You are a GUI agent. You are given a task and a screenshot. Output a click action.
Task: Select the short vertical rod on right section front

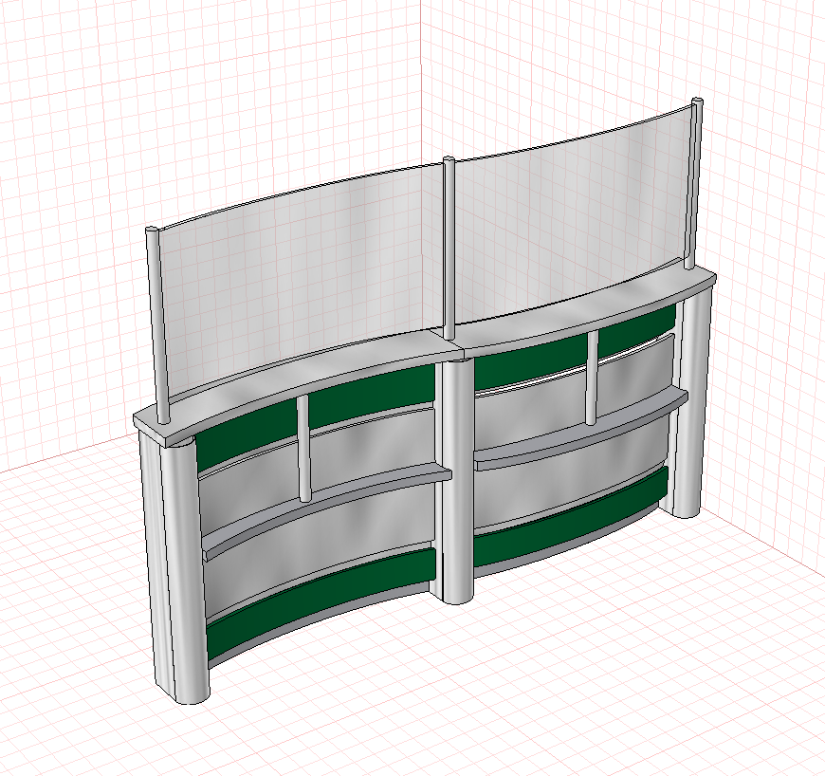(592, 378)
